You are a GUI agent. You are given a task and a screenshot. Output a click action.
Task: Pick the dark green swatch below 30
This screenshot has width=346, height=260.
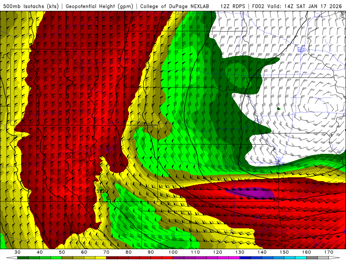(x=23, y=258)
